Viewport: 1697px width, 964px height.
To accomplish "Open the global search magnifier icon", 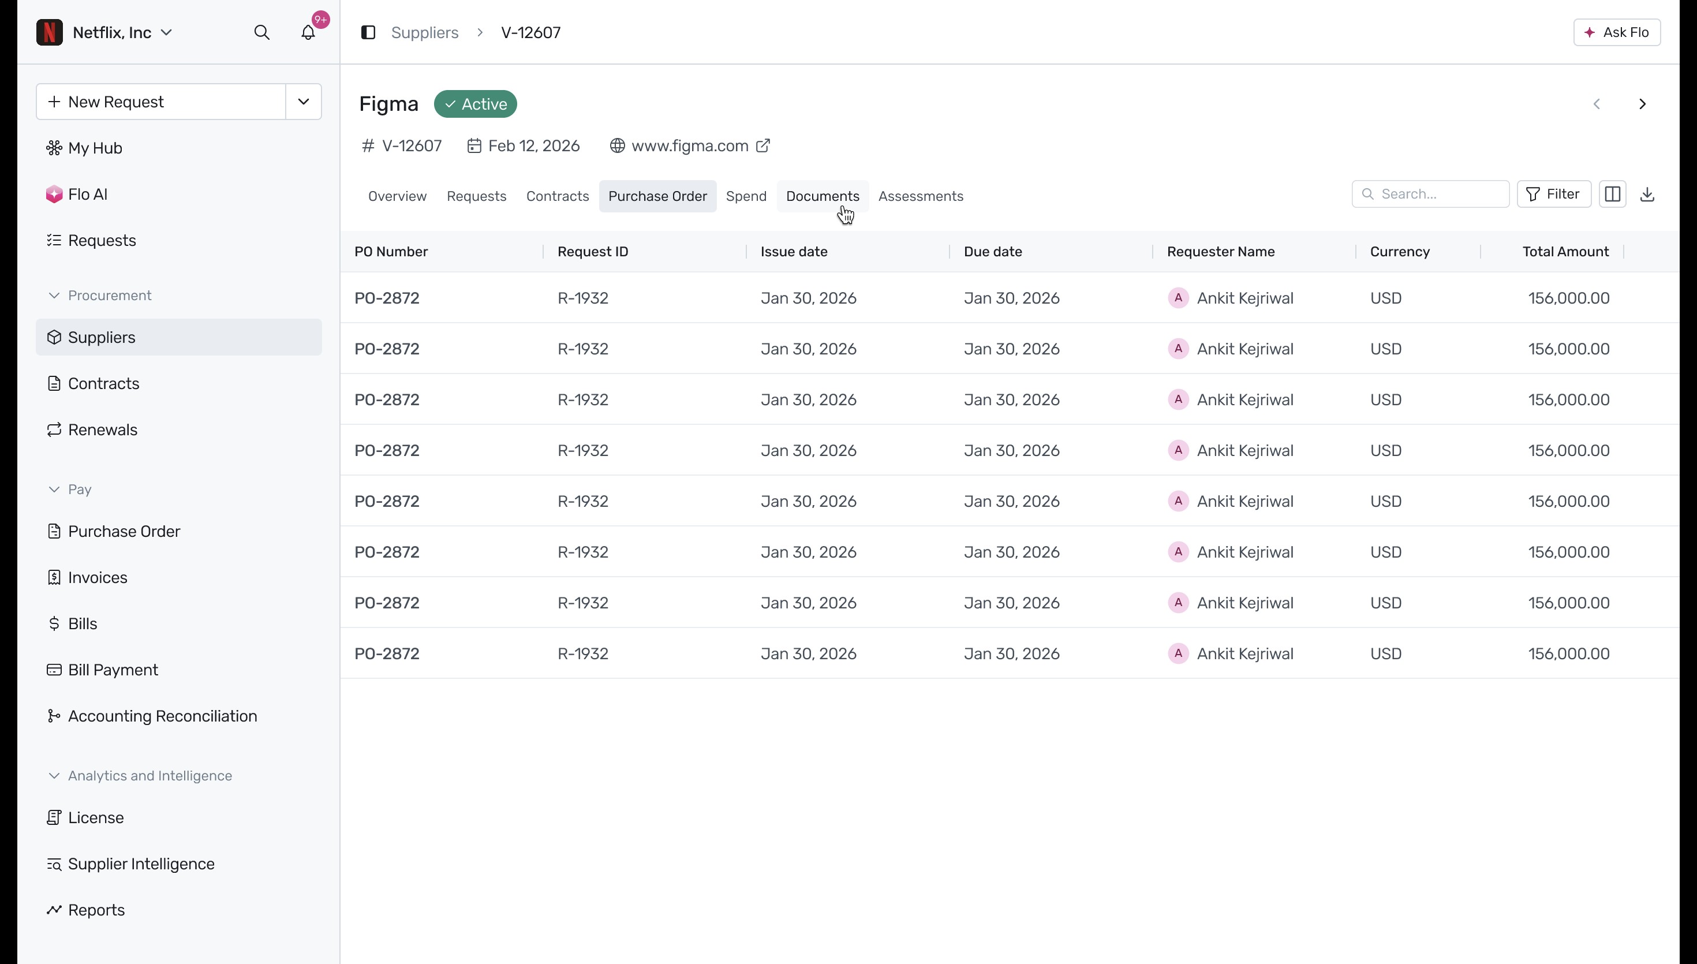I will click(262, 32).
